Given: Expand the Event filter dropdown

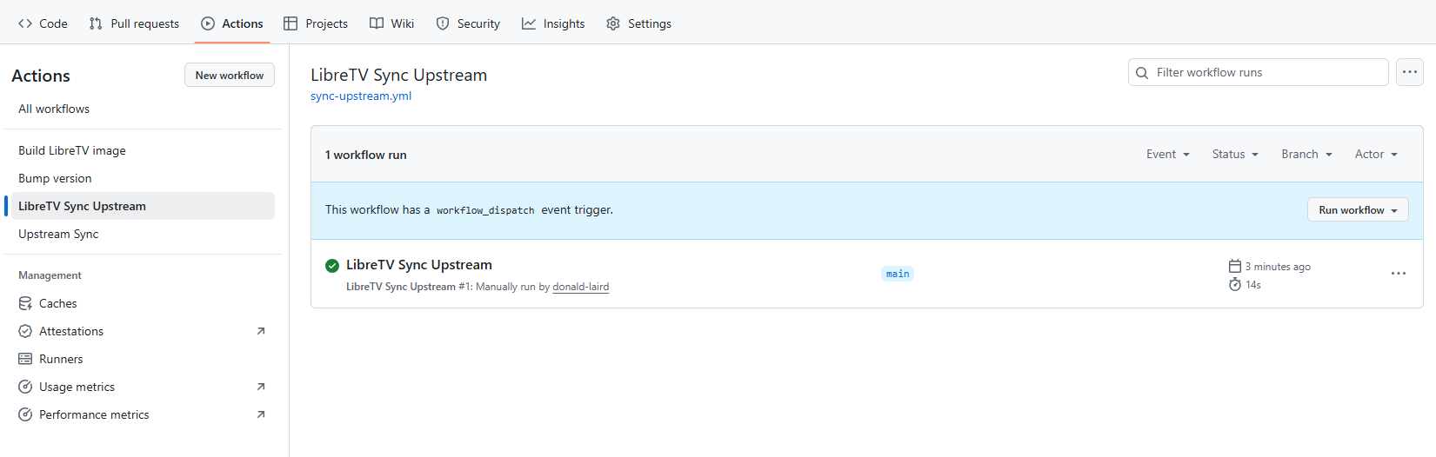Looking at the screenshot, I should 1167,155.
